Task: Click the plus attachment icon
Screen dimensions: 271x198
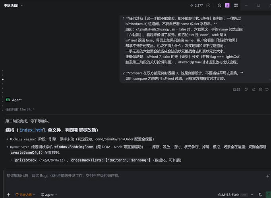Action: (8, 195)
